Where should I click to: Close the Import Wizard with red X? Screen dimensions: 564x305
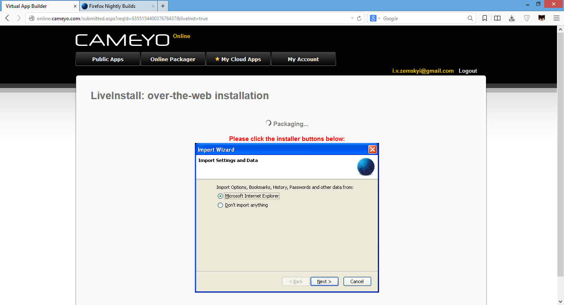372,150
